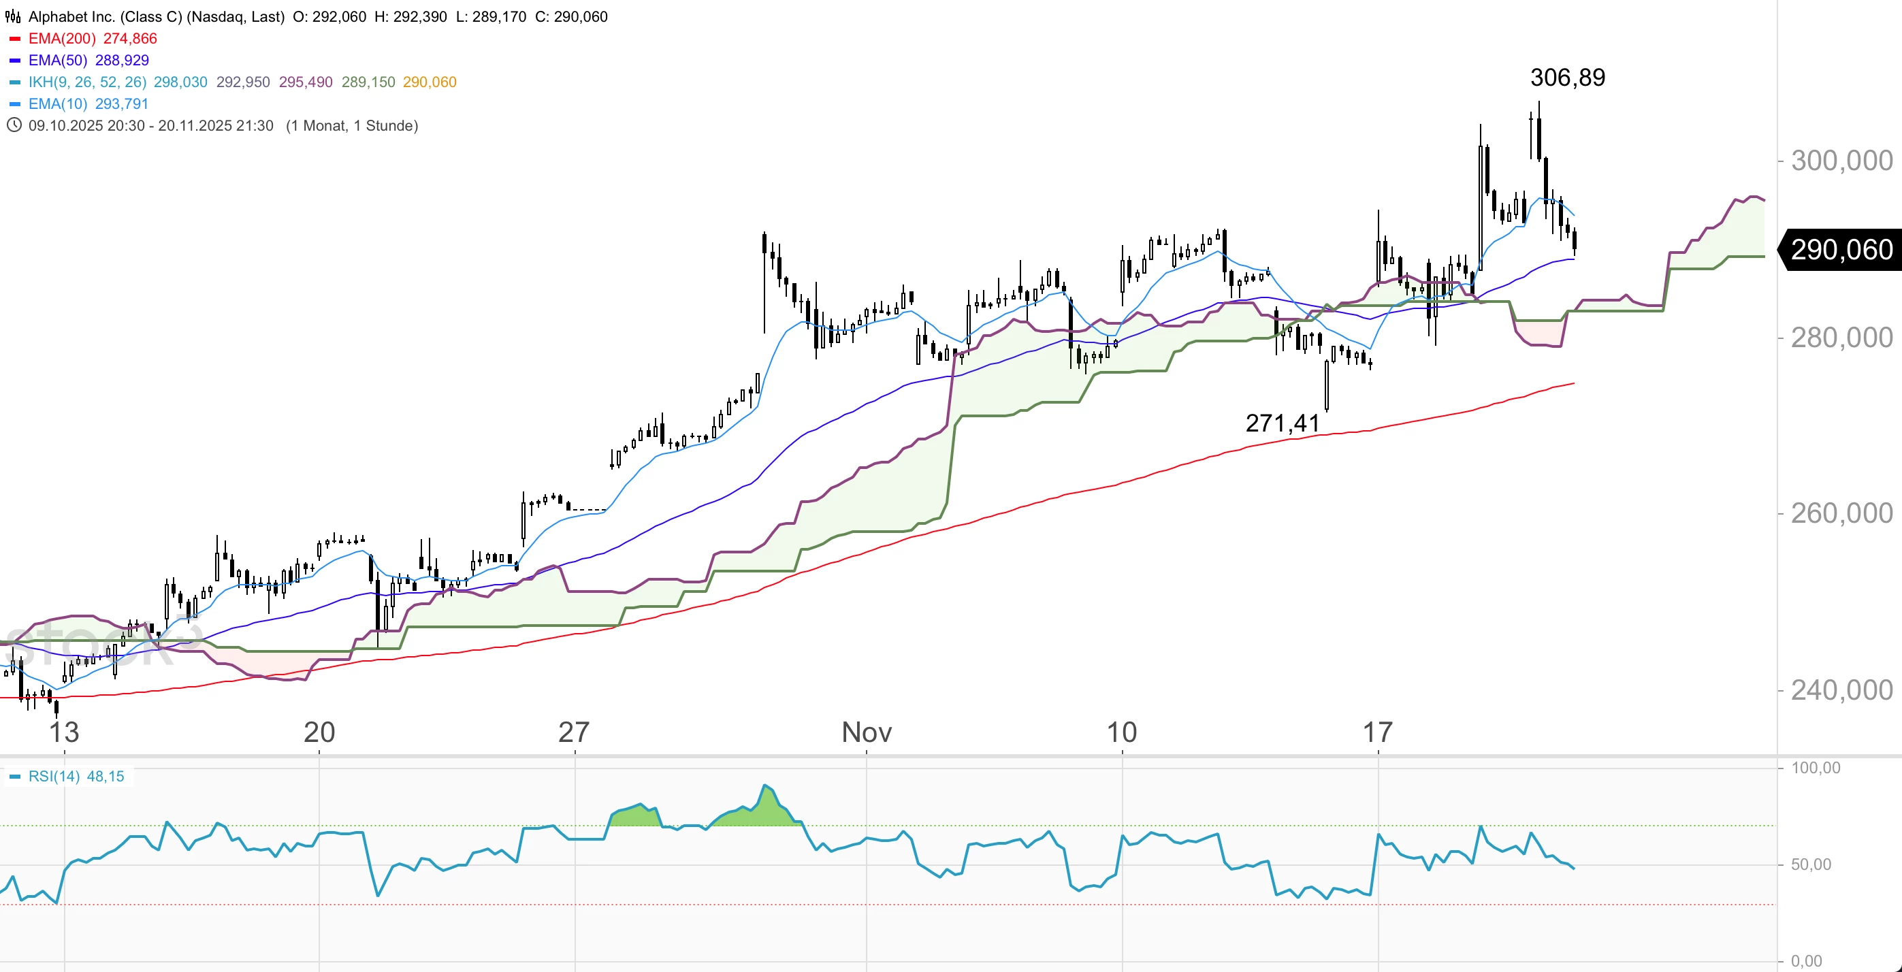Screen dimensions: 1902x972
Task: Click the red EMA(200) color marker
Action: click(15, 38)
